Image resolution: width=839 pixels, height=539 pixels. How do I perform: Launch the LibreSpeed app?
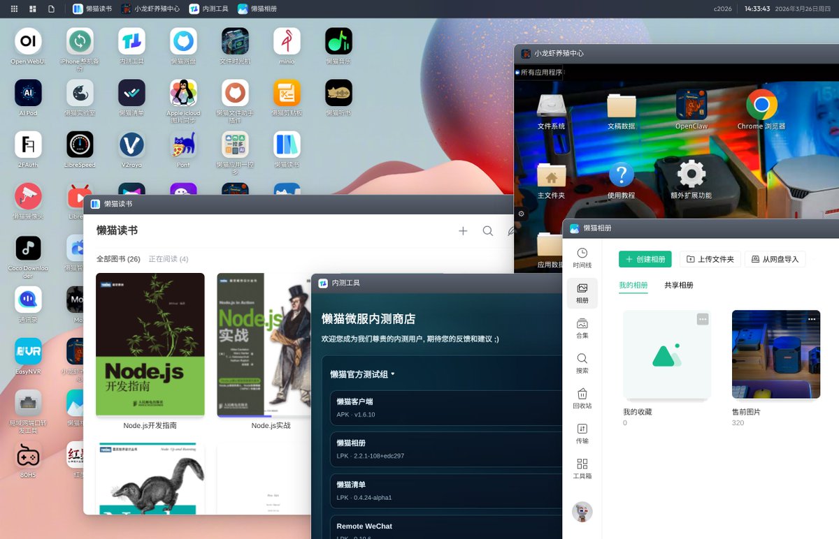tap(80, 145)
